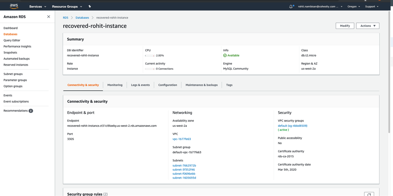The height and width of the screenshot is (196, 393).
Task: Switch to the Logs & events tab
Action: [140, 85]
